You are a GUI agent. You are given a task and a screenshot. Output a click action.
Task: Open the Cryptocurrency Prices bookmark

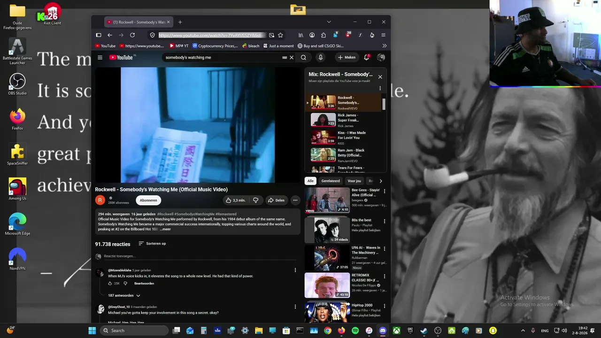(215, 46)
